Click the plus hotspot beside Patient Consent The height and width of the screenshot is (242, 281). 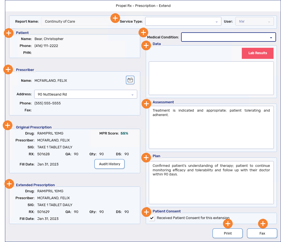(146, 212)
